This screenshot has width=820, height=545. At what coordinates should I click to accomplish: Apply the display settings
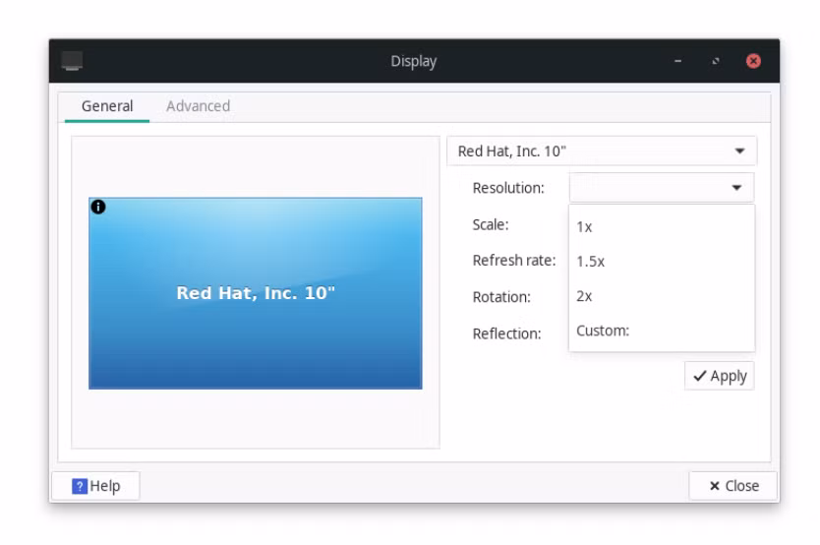720,376
